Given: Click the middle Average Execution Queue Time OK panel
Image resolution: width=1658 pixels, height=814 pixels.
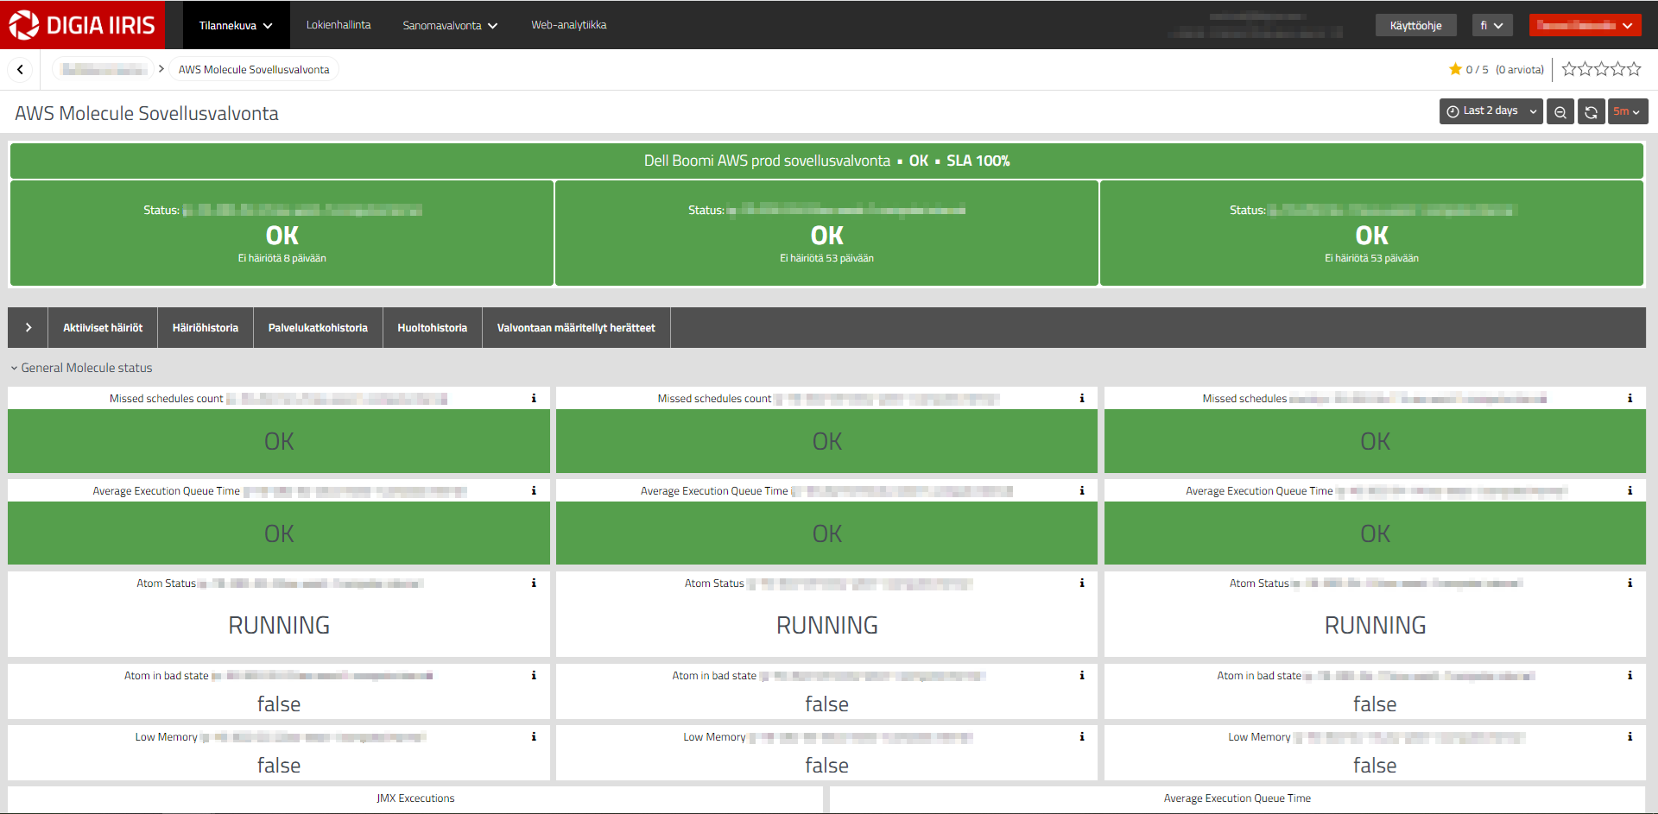Looking at the screenshot, I should [826, 533].
